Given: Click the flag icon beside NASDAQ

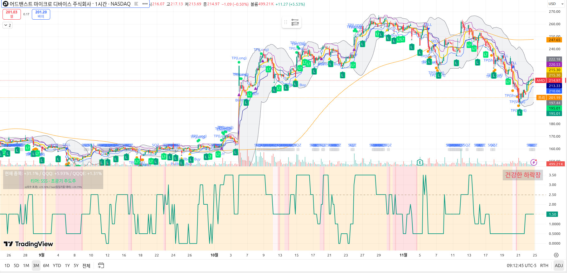Looking at the screenshot, I should tap(136, 4).
